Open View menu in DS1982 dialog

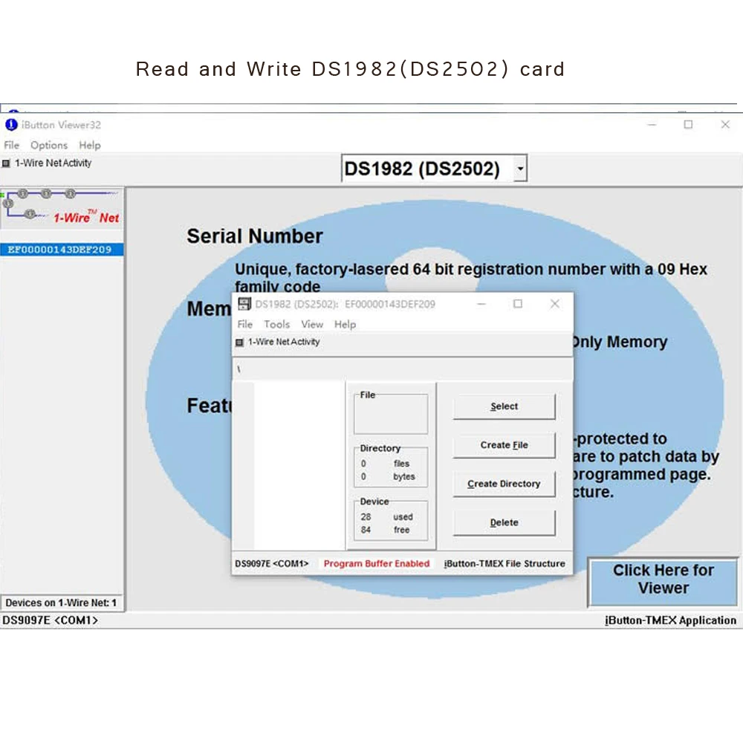pos(312,324)
